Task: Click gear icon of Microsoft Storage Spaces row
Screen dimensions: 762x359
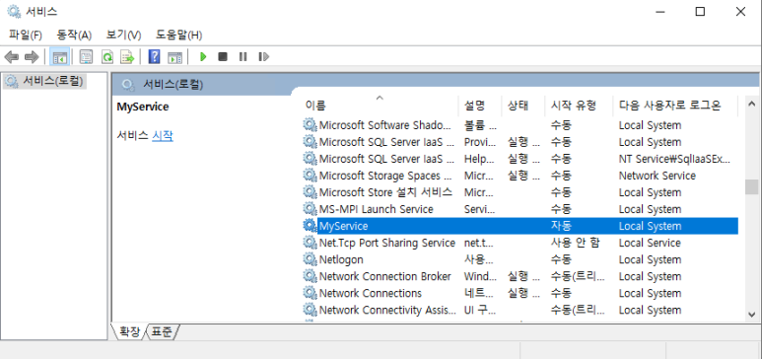Action: coord(310,176)
